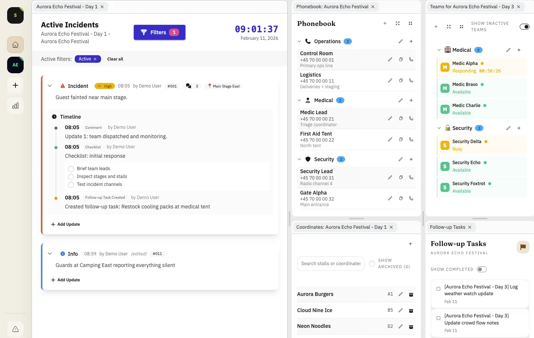Check the Brief team leads checklist item
534x338 pixels.
[71, 169]
